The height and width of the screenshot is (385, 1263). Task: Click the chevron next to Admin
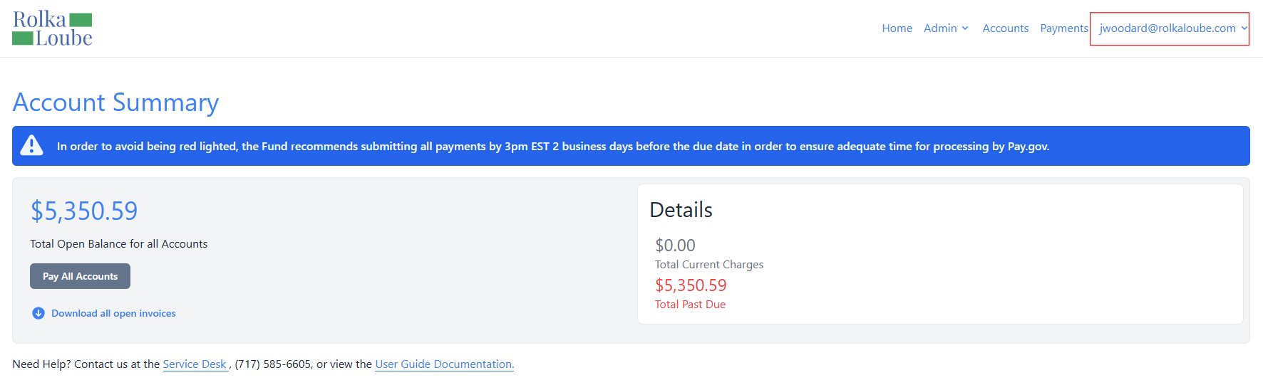(x=965, y=28)
